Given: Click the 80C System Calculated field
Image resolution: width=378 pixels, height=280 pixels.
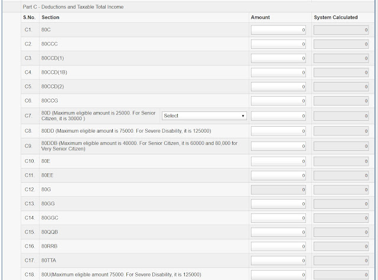Looking at the screenshot, I should tap(342, 29).
